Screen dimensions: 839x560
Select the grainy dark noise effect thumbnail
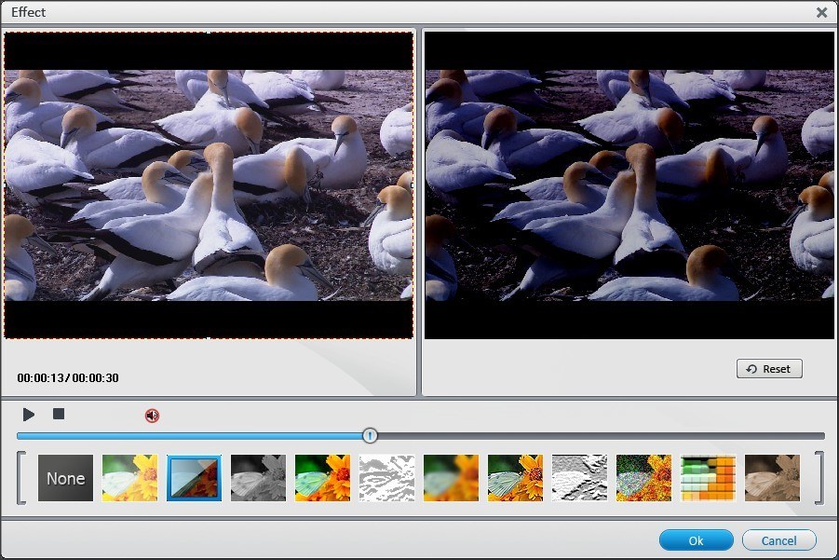click(x=643, y=478)
